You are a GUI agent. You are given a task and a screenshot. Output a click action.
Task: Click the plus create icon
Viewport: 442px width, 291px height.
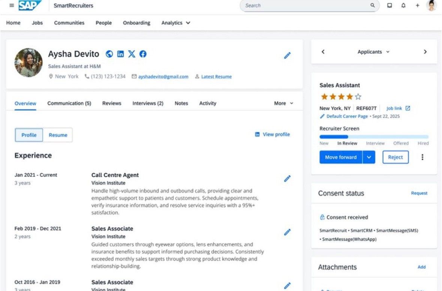click(x=417, y=5)
